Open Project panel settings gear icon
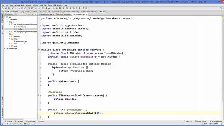224x126 pixels. click(x=33, y=14)
